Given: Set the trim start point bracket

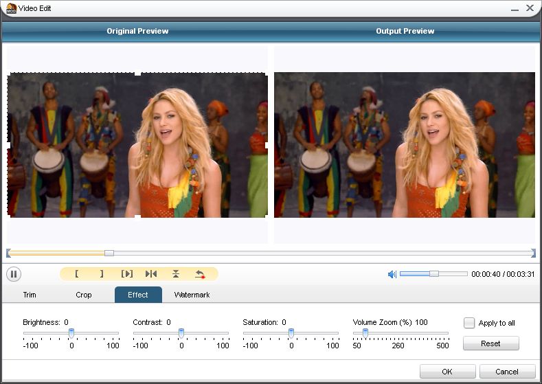Looking at the screenshot, I should click(x=77, y=273).
